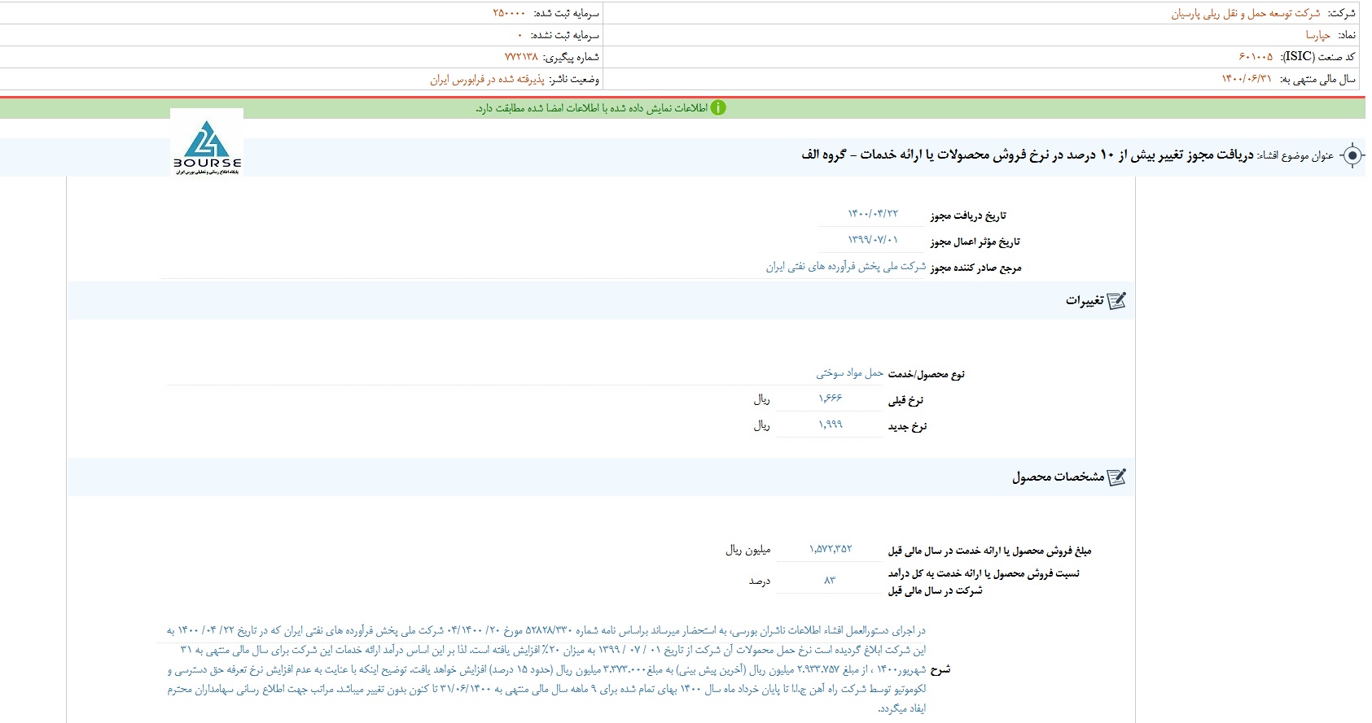
Task: Click label نوع محصول/خدمت
Action: point(926,374)
